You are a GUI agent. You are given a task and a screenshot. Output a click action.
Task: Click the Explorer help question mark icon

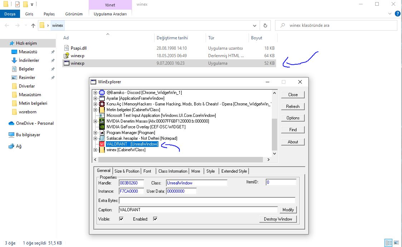(398, 14)
